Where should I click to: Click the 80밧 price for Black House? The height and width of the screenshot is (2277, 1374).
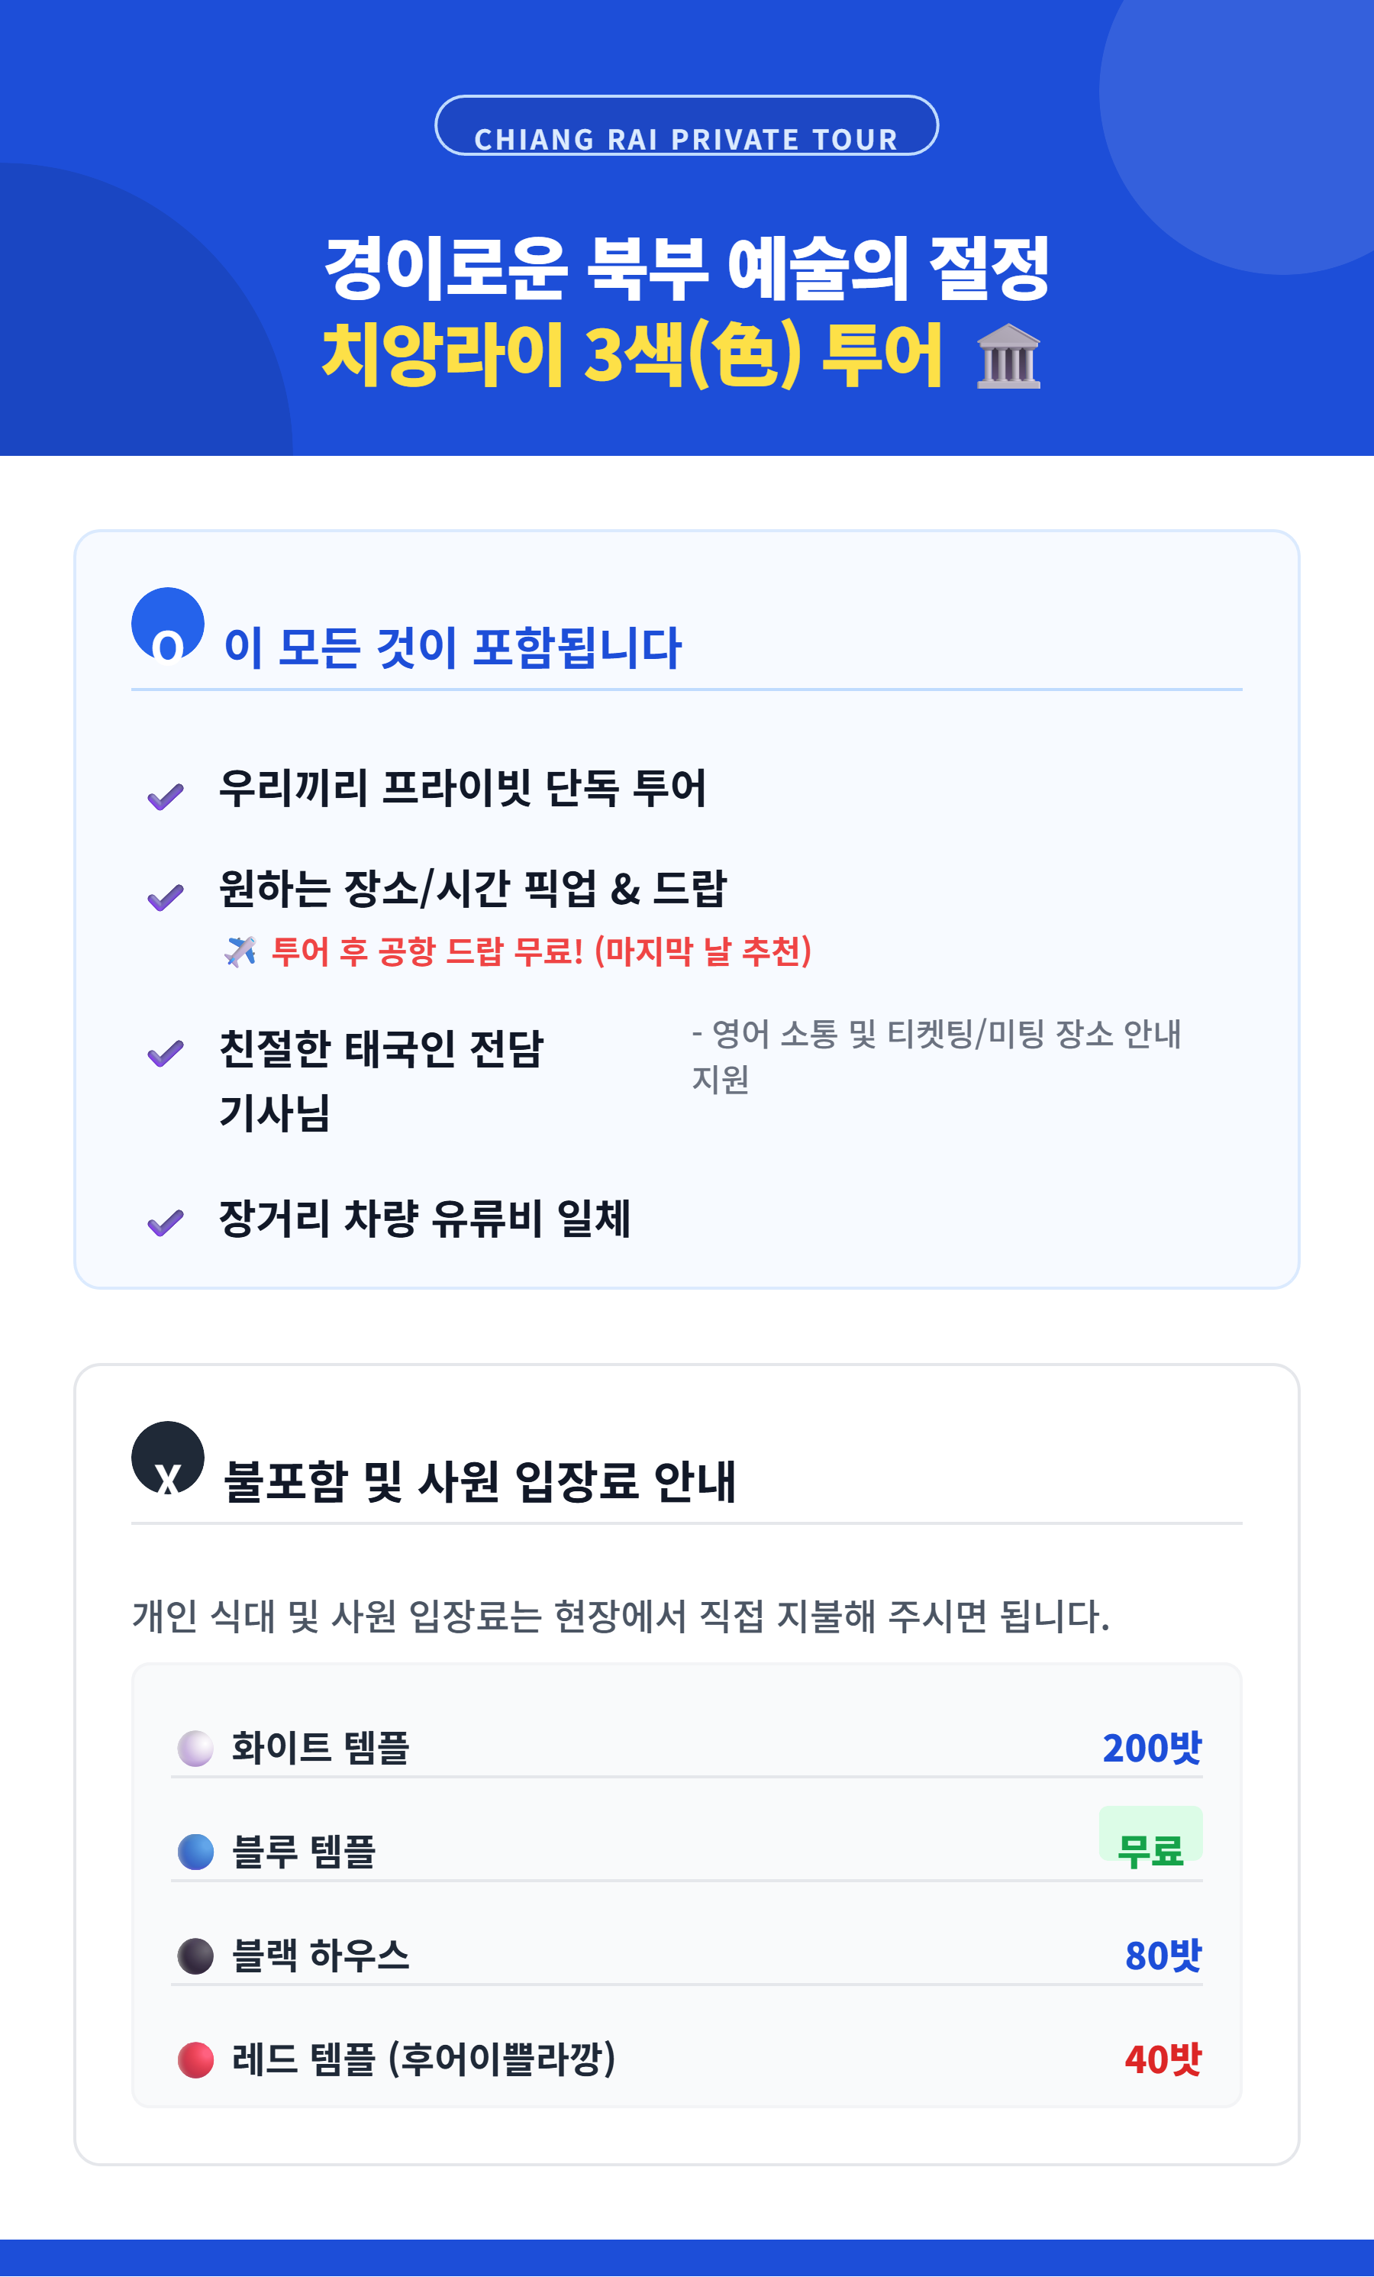1163,1956
